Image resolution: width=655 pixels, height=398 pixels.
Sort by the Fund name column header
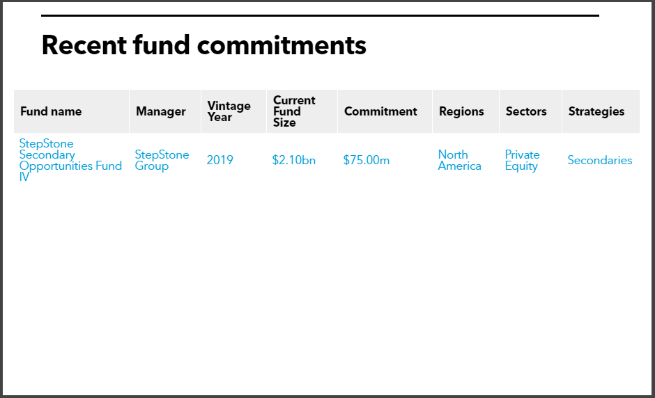pyautogui.click(x=51, y=111)
